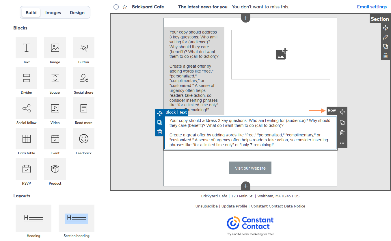Duplicate the selected Text block
The height and width of the screenshot is (241, 391).
click(x=160, y=123)
